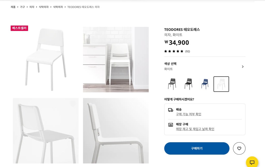Open the 의자 breadcrumb link

[32, 7]
